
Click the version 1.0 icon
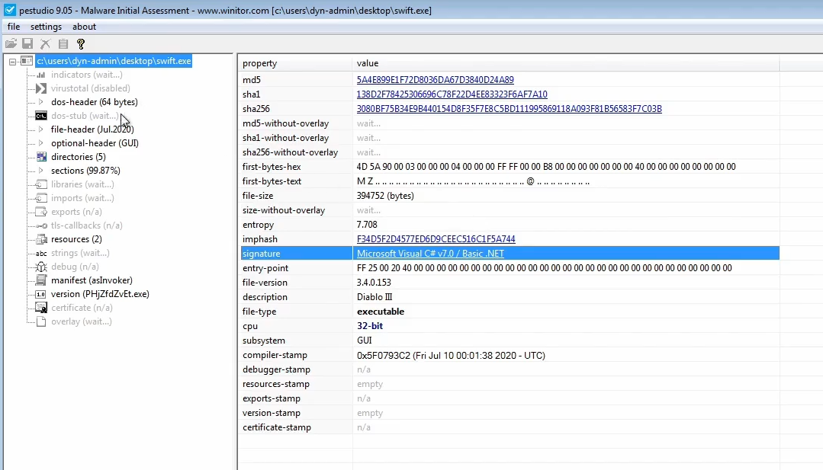(41, 294)
